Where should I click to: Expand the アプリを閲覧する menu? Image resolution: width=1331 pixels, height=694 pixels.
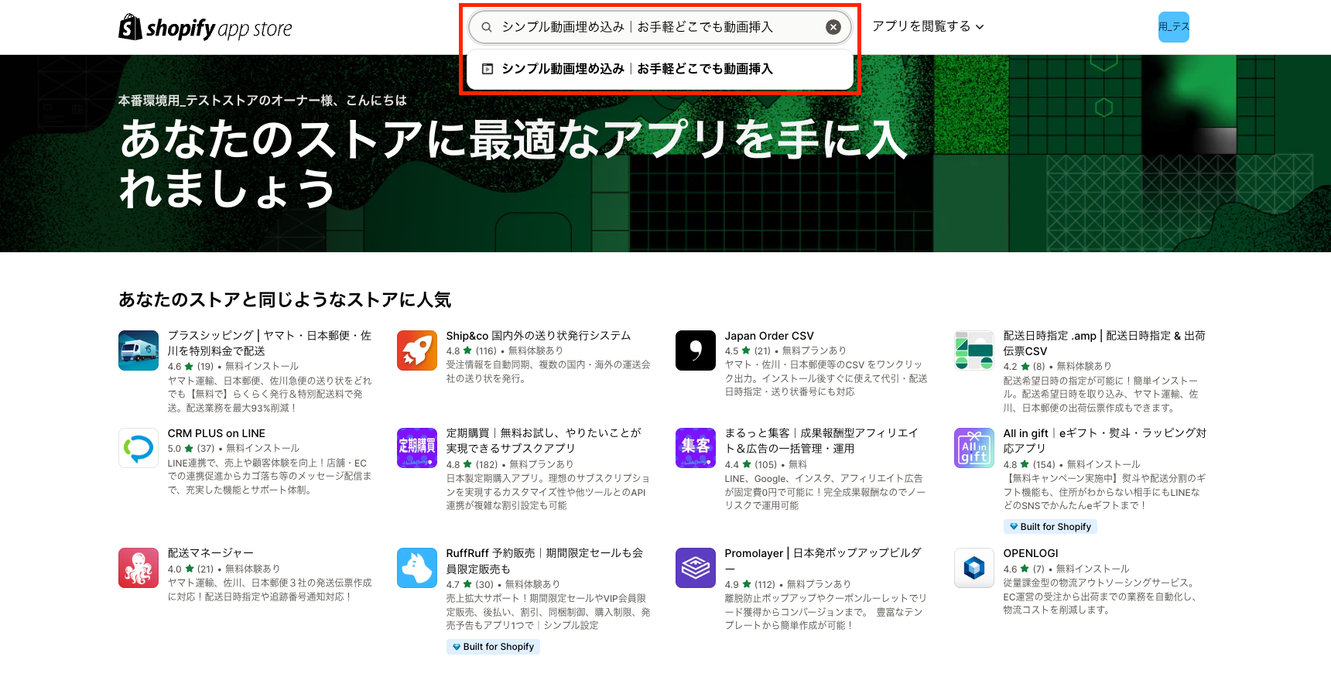point(928,26)
